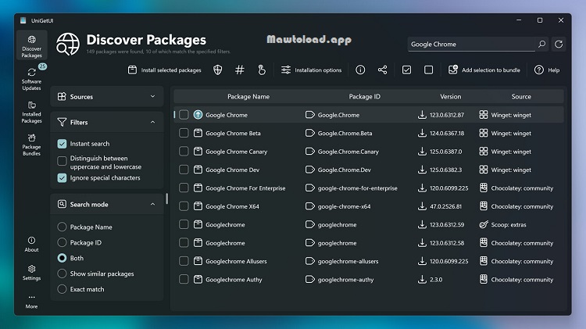Select Exact match search mode
The width and height of the screenshot is (586, 329).
click(x=62, y=289)
